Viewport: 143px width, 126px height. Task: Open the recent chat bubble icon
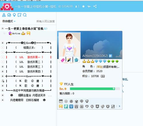(9, 15)
